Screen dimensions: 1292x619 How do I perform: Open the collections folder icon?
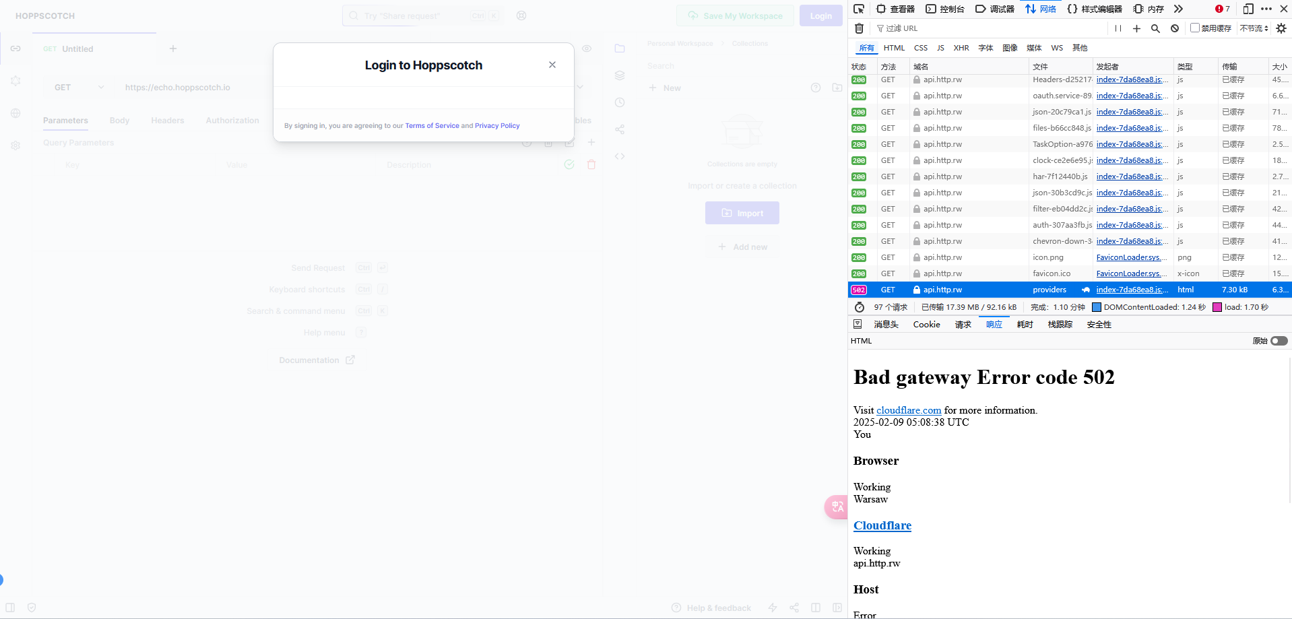(620, 48)
